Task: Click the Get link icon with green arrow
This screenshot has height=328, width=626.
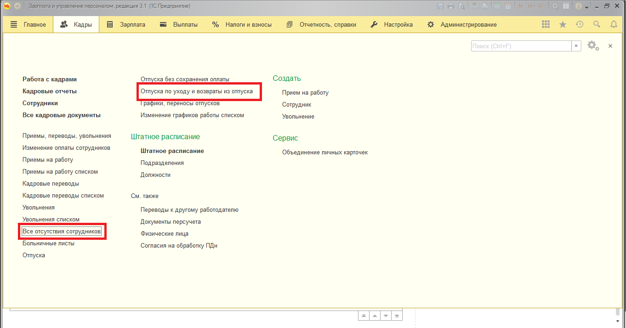Action: [x=474, y=6]
